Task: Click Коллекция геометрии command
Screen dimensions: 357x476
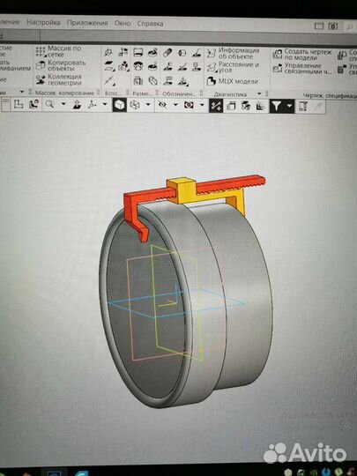Action: click(59, 79)
